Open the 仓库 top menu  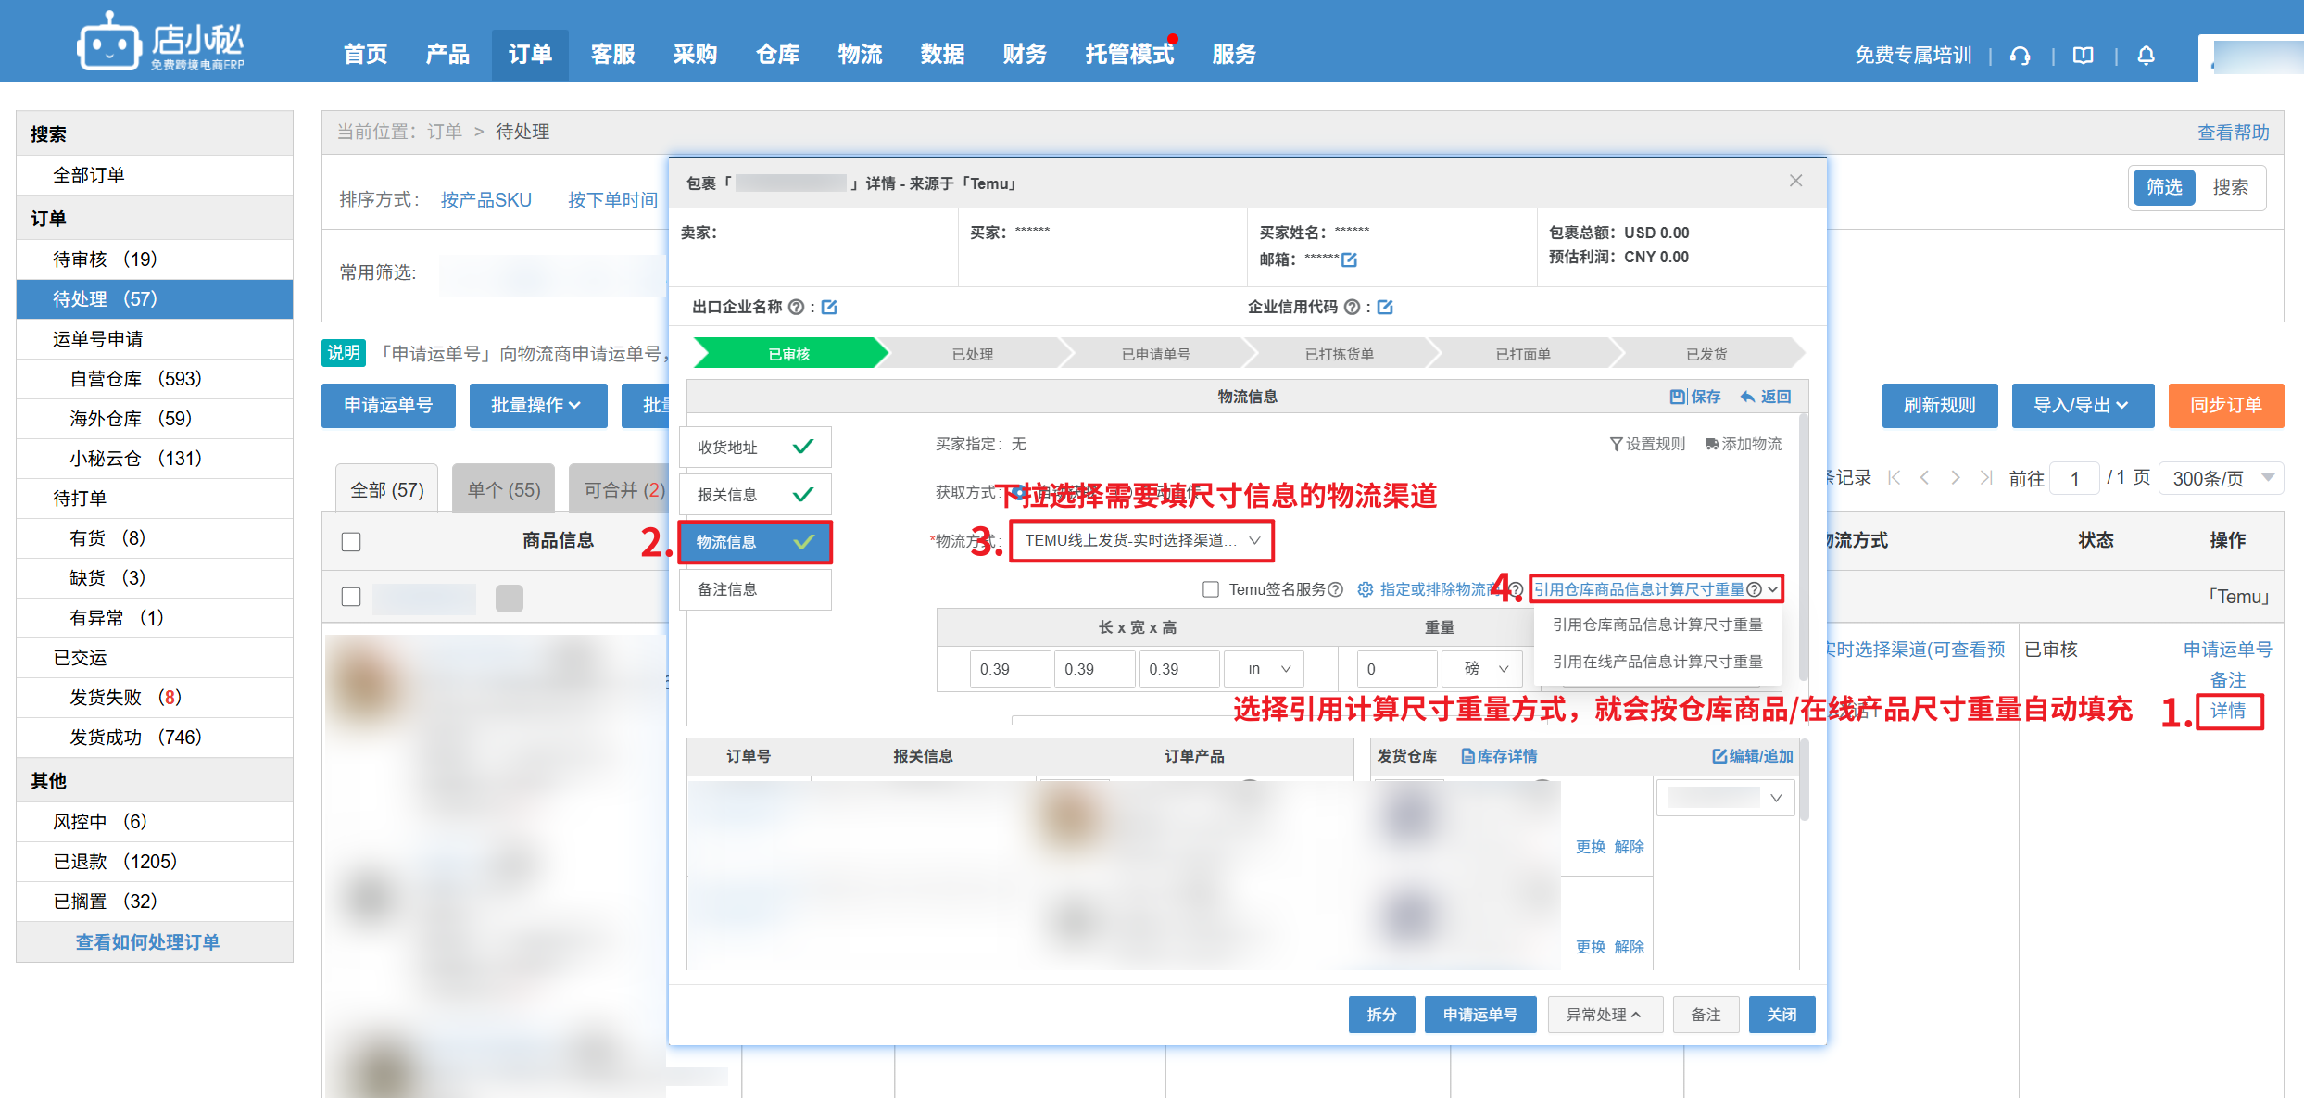click(777, 55)
